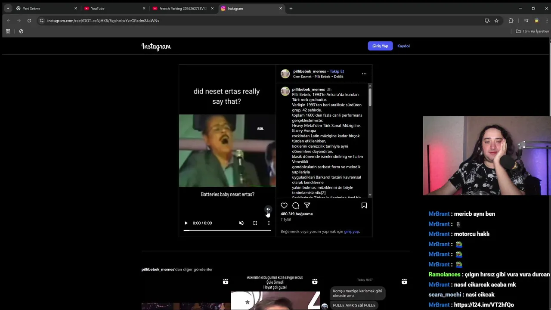The height and width of the screenshot is (310, 551).
Task: Open a new browser tab
Action: click(291, 8)
